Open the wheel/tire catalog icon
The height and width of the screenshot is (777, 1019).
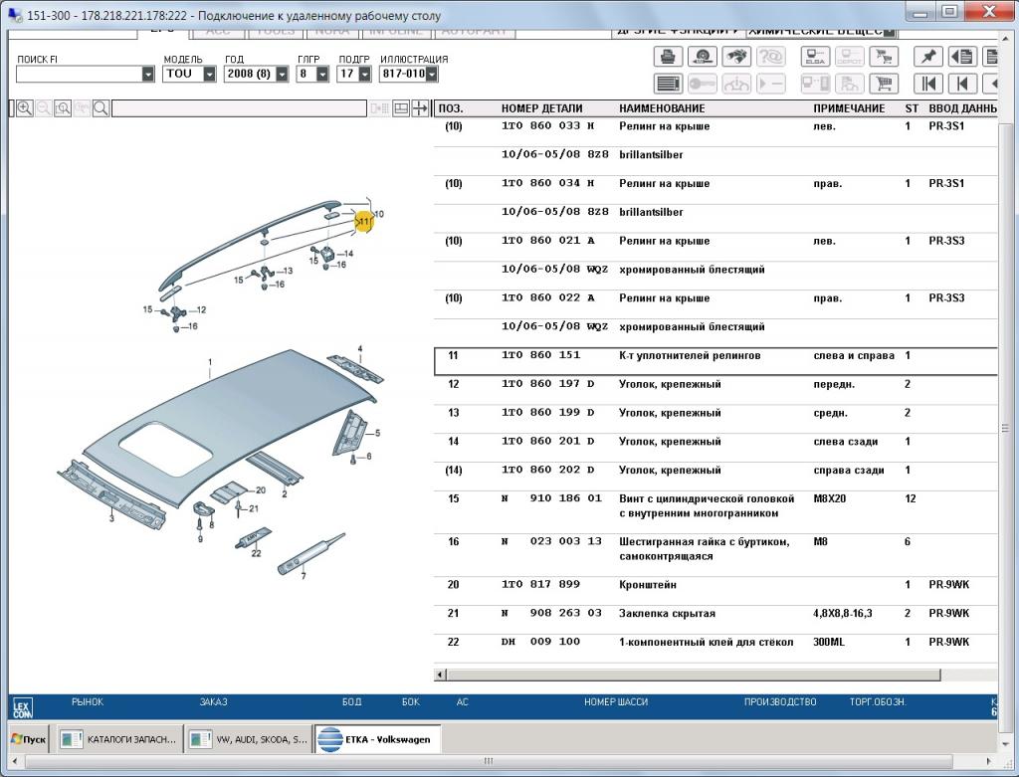tap(702, 57)
